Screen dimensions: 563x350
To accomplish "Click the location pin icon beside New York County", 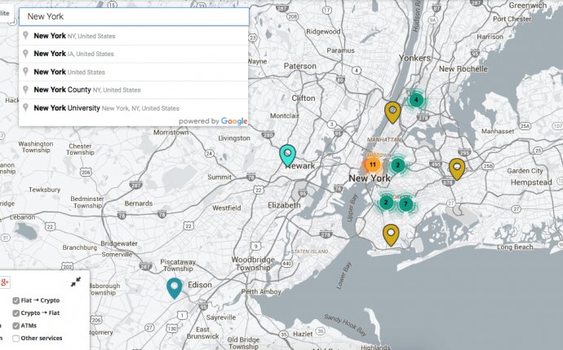I will click(x=25, y=90).
